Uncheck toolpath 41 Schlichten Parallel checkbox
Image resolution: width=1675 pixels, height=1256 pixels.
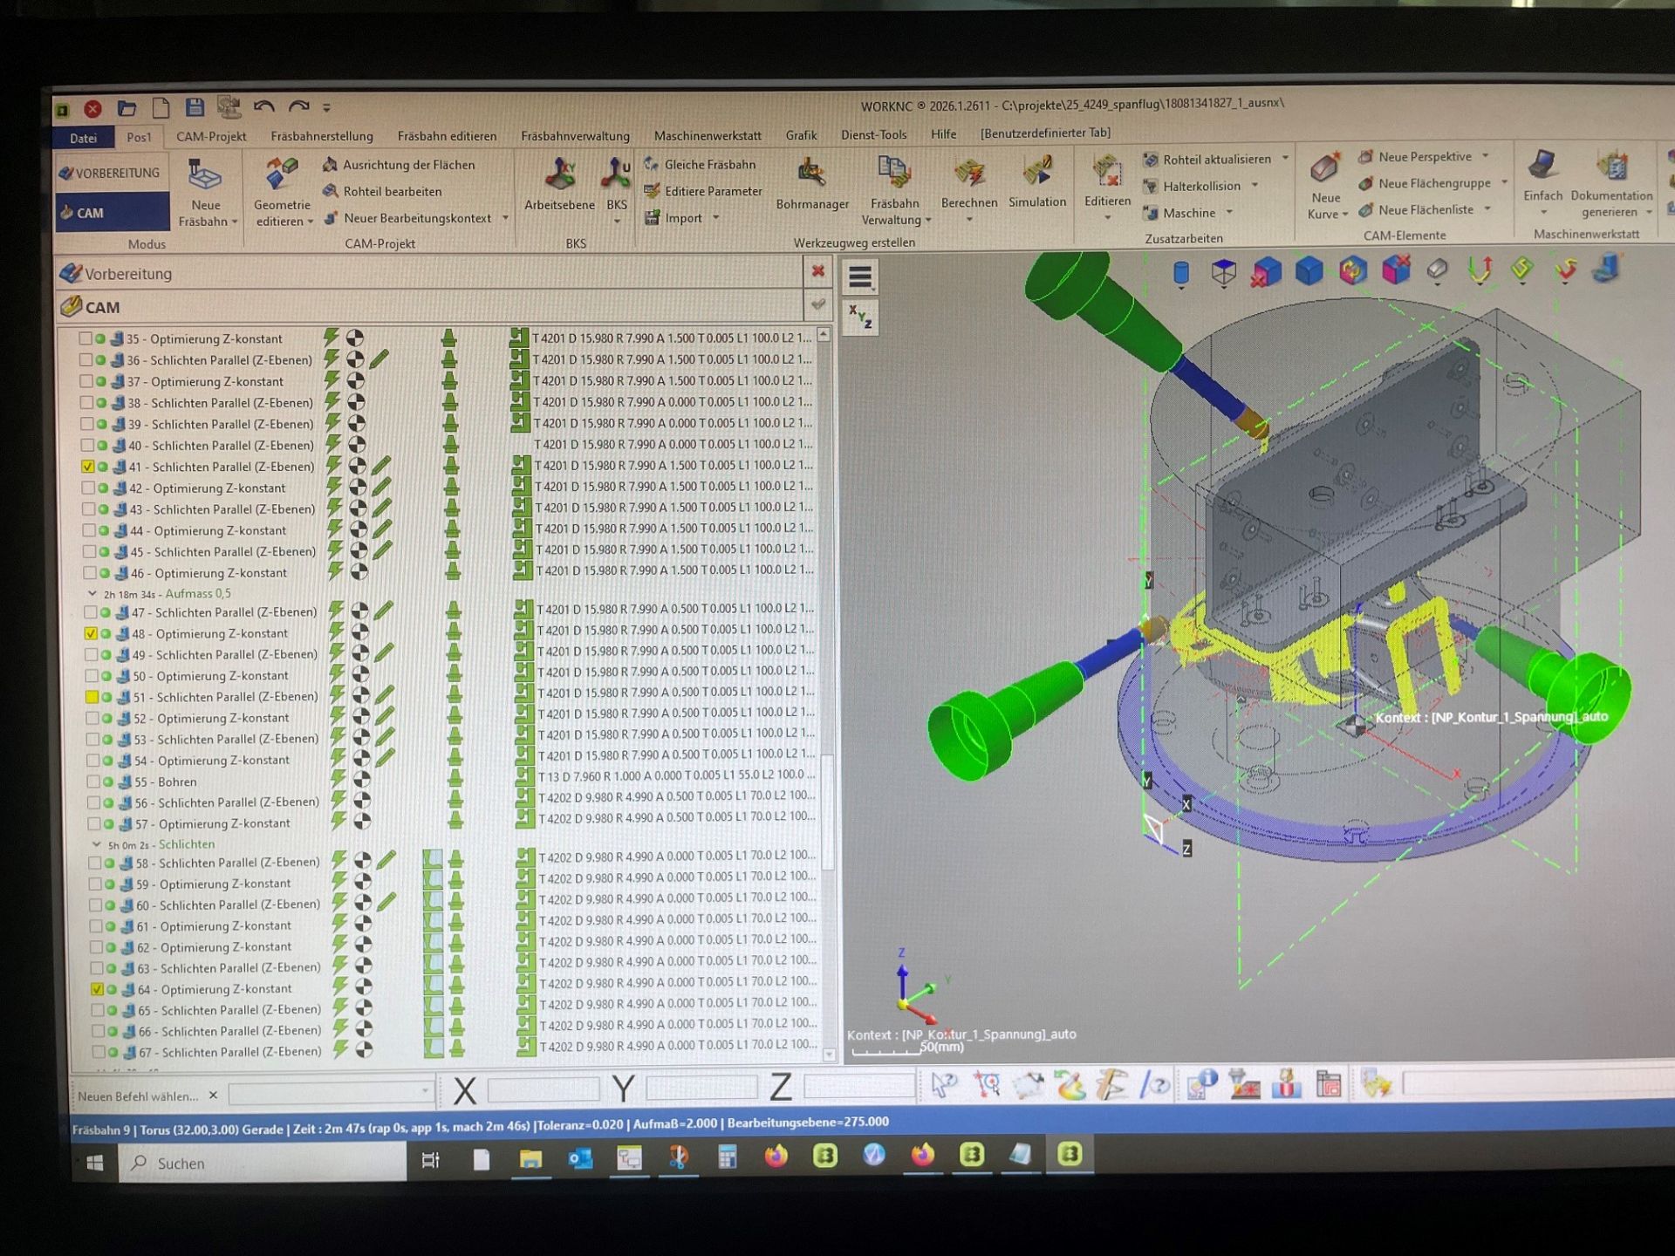click(x=87, y=467)
